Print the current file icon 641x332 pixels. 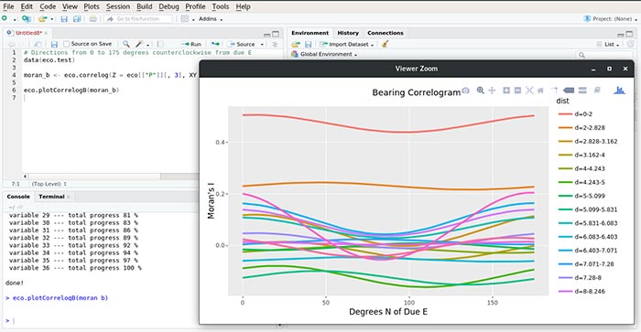pos(93,19)
